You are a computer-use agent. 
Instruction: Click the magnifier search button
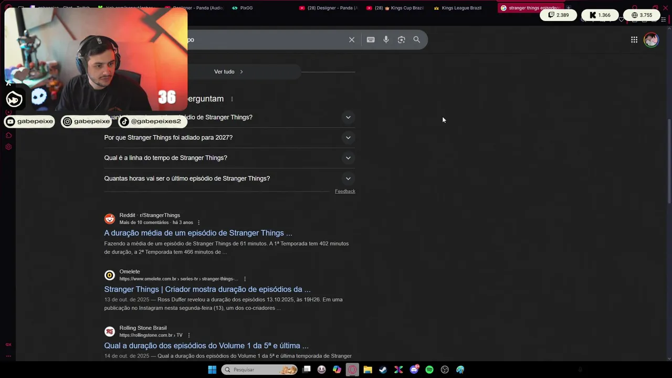[417, 40]
